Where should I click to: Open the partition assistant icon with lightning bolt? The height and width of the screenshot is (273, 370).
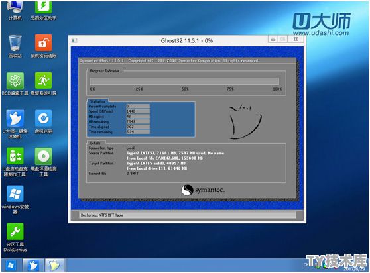(43, 11)
